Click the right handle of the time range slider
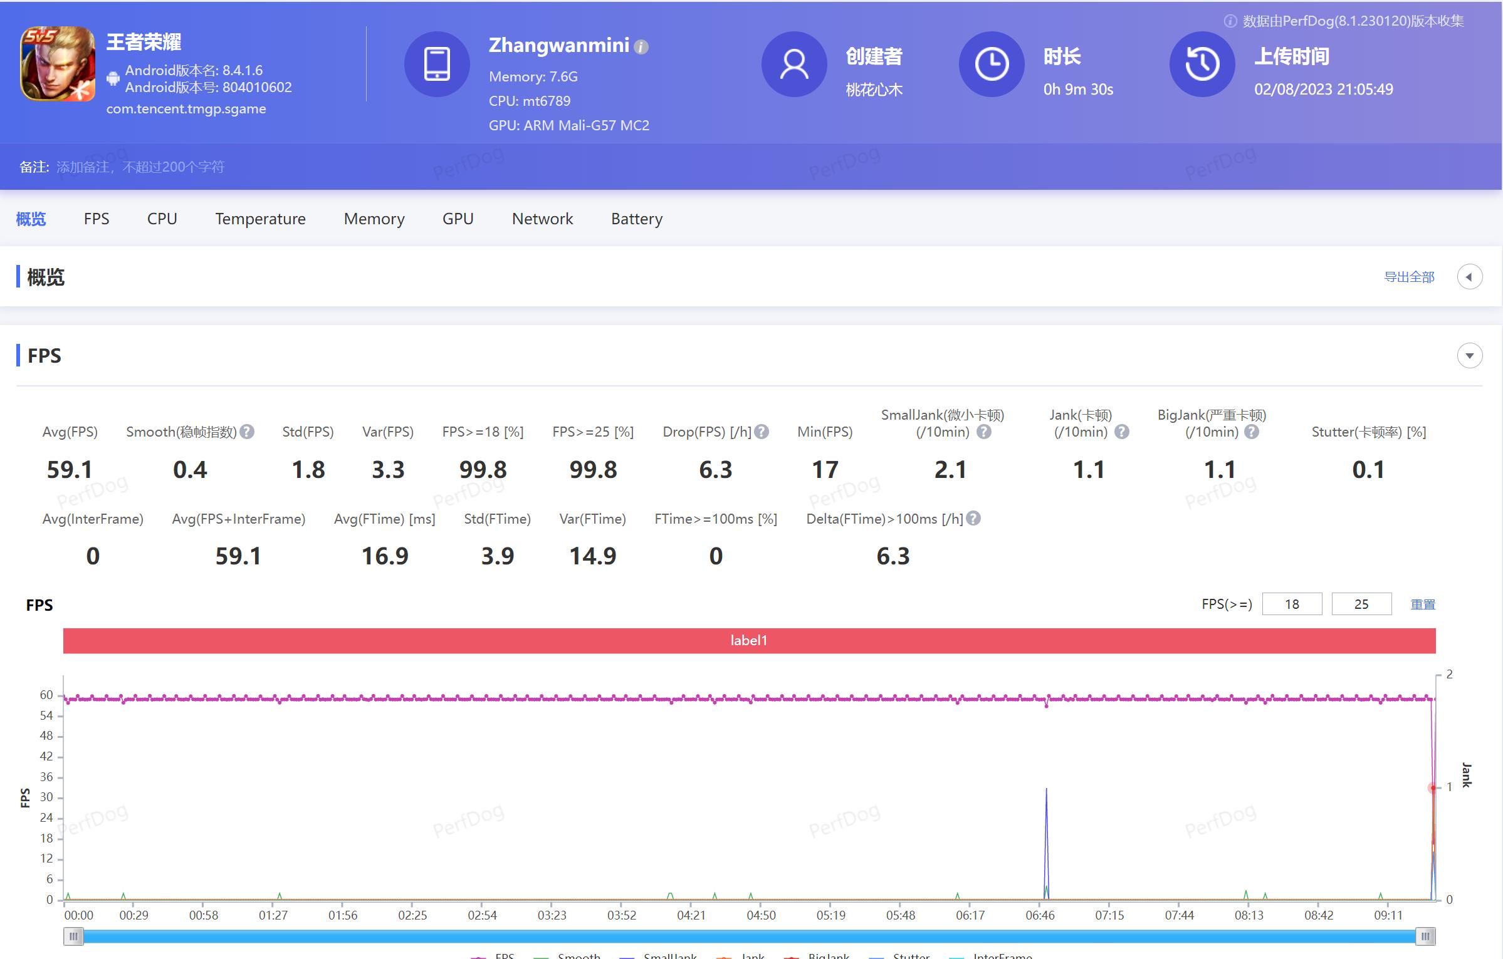 click(x=1425, y=936)
